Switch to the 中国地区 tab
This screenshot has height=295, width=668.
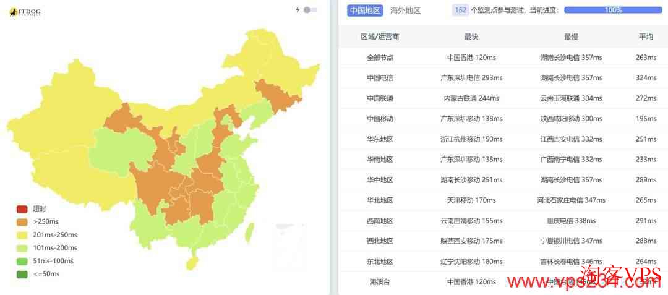click(365, 11)
